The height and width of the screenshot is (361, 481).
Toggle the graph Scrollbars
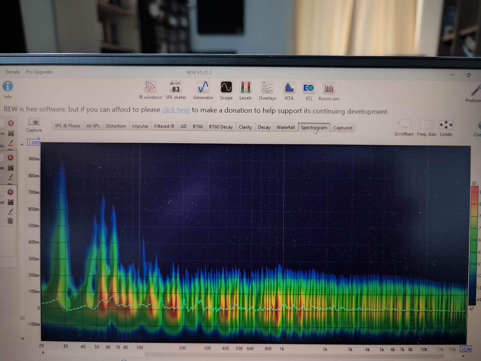click(404, 125)
